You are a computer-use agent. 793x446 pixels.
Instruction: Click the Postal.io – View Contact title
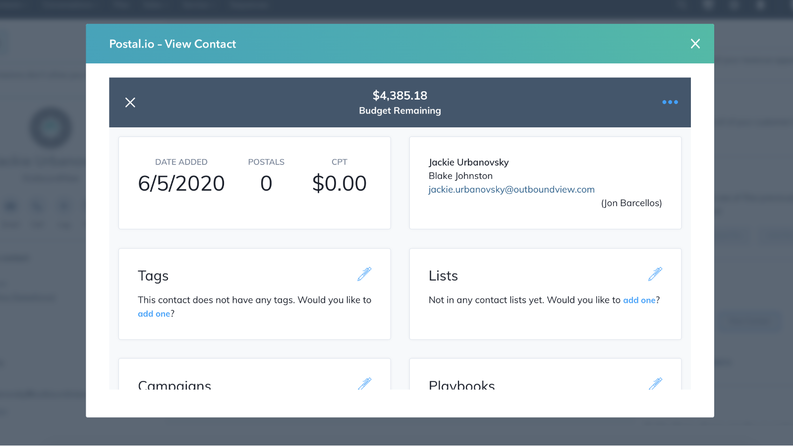pos(172,44)
